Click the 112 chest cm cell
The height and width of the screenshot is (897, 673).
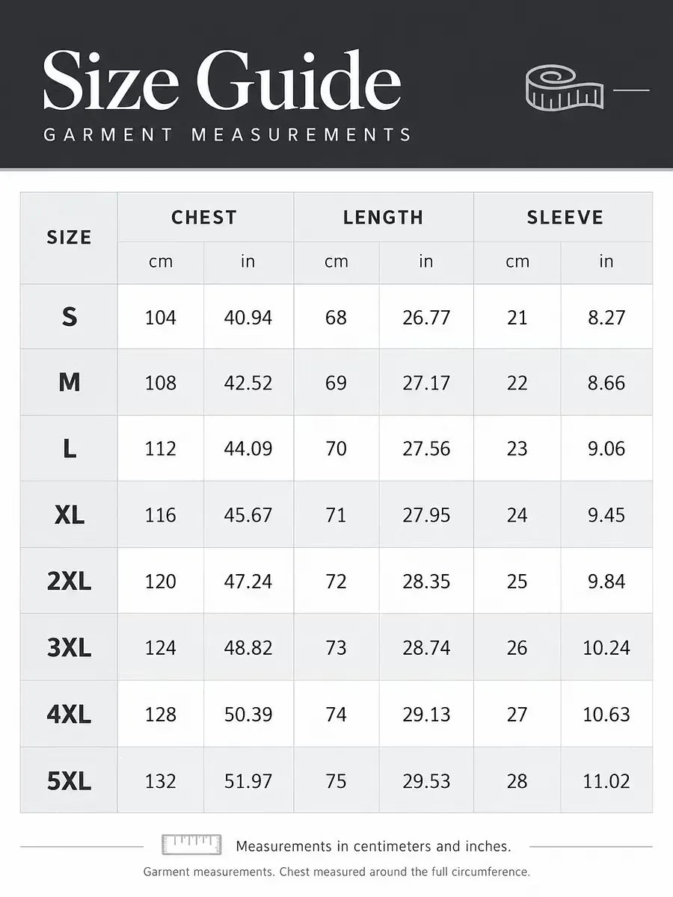coord(161,449)
